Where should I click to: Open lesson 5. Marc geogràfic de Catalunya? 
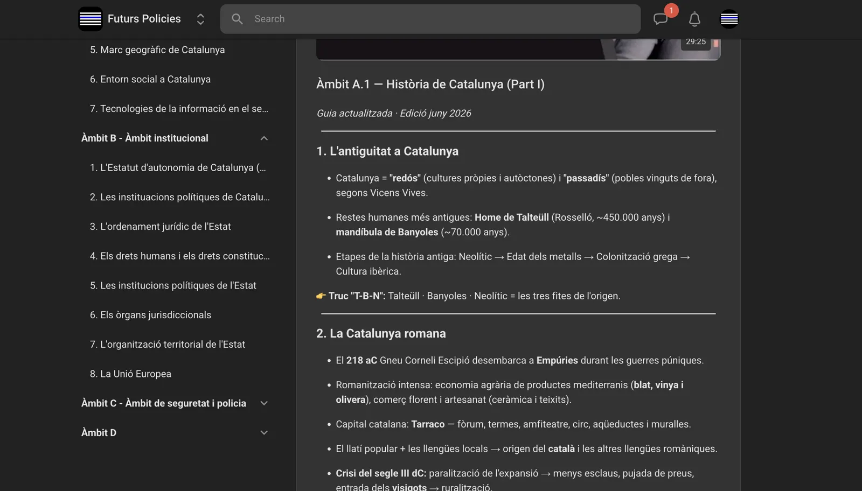click(x=157, y=50)
